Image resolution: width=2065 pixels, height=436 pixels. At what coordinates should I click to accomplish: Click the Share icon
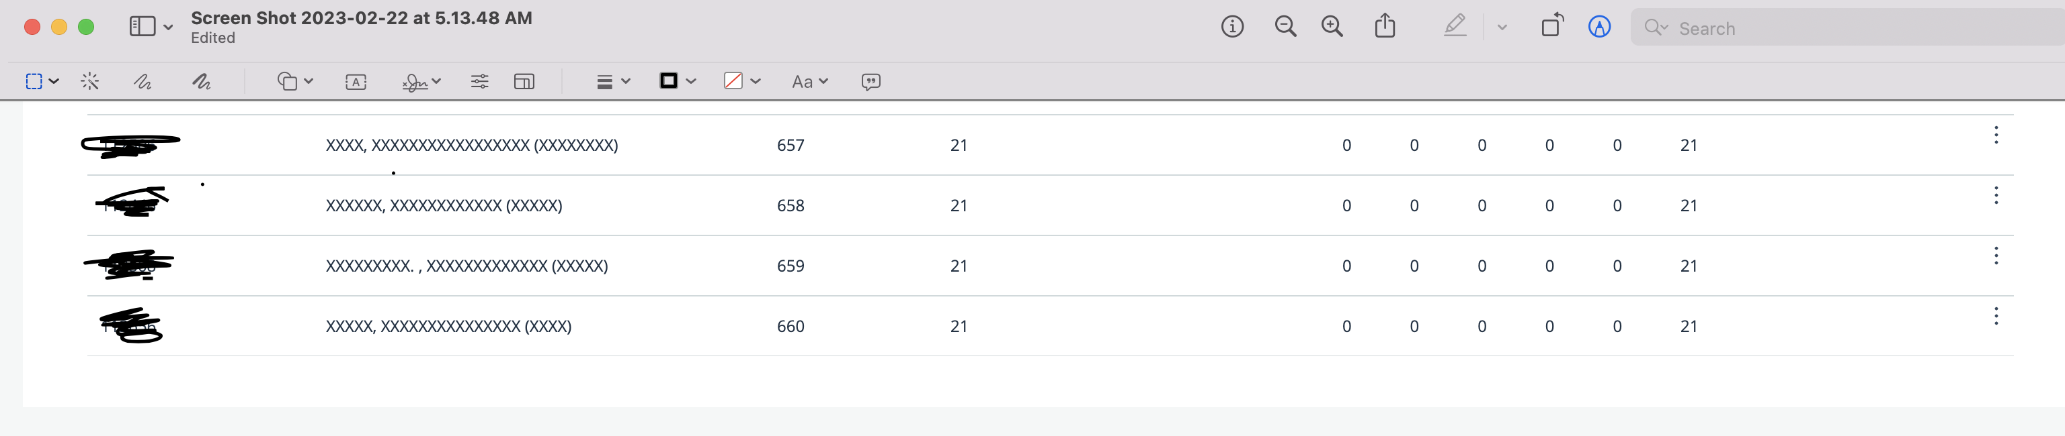click(x=1386, y=26)
